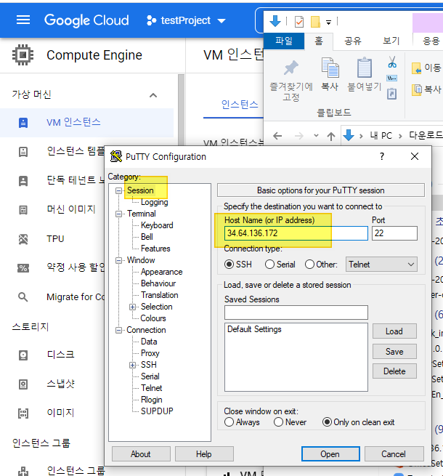Image resolution: width=443 pixels, height=476 pixels.
Task: Click the Delete session button
Action: coord(394,371)
